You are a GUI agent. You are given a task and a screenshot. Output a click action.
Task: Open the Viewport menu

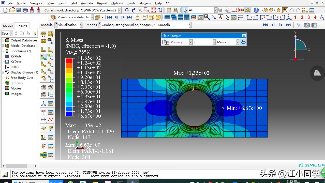point(37,3)
